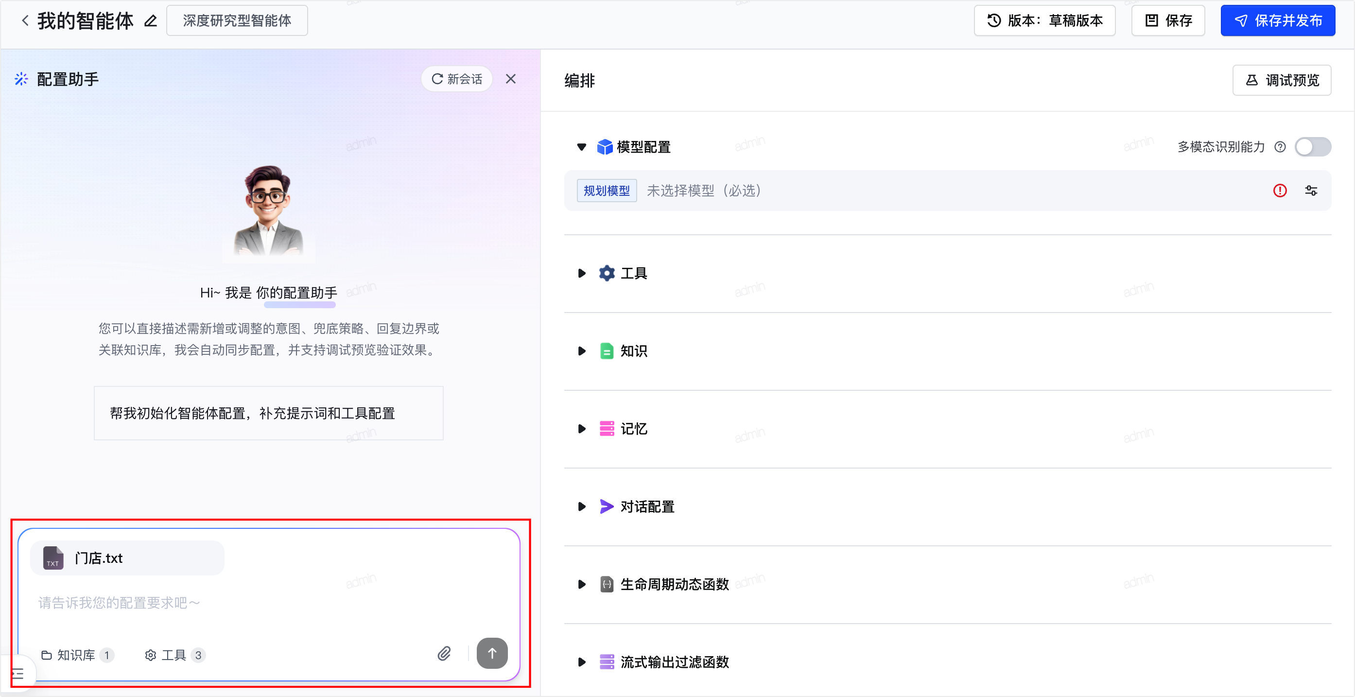Viewport: 1355px width, 697px height.
Task: Click the sidebar list icon at bottom left
Action: pos(18,674)
